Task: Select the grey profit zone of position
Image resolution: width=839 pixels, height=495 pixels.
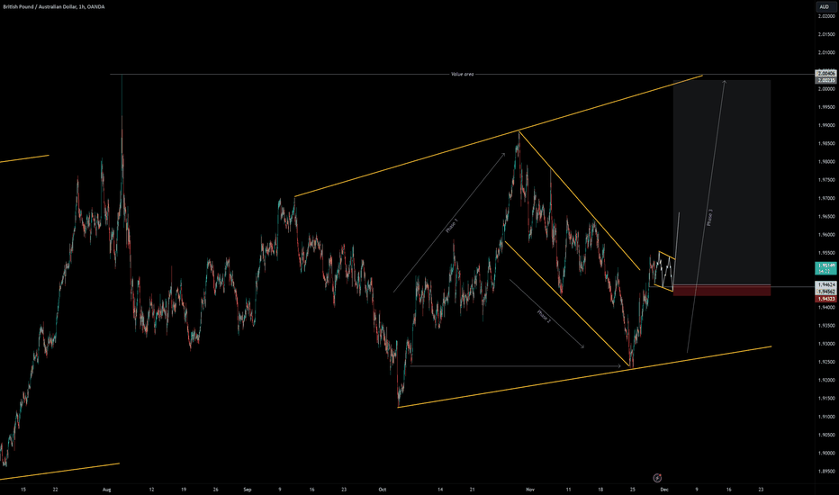Action: pos(722,183)
